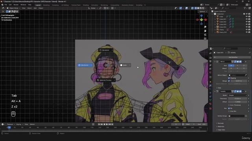
Task: Toggle Merge checkbox in Mirror modifier
Action: click(x=229, y=81)
